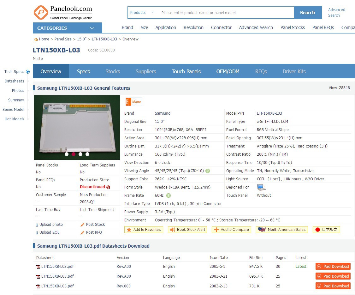
Task: Open Advanced Search link beside search
Action: tap(337, 12)
